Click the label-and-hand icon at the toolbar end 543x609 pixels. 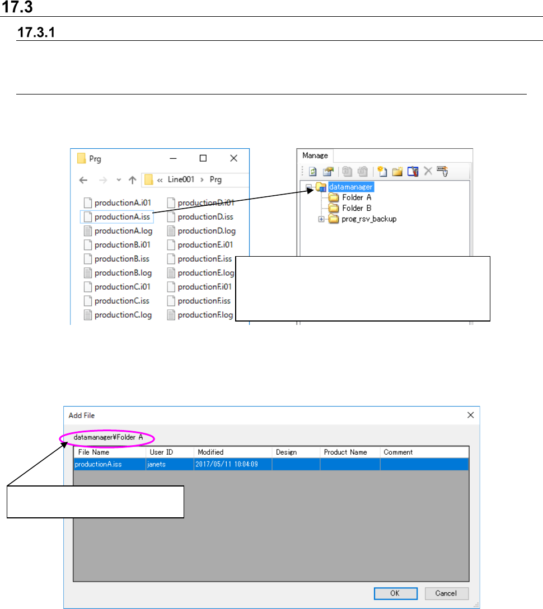pos(442,171)
